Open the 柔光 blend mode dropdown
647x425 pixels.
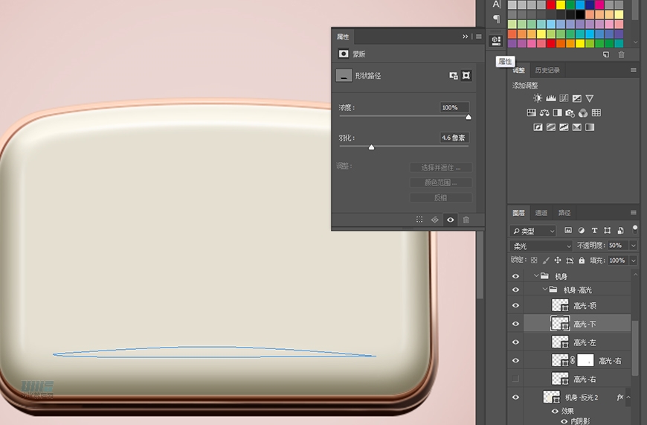(x=541, y=246)
